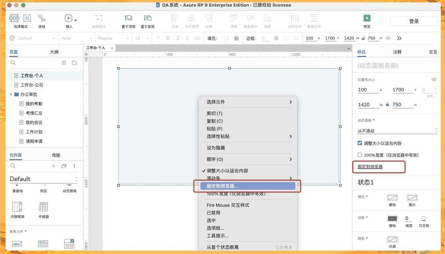Click the more options double-chevron in style toolbar
445x254 pixels.
[399, 38]
